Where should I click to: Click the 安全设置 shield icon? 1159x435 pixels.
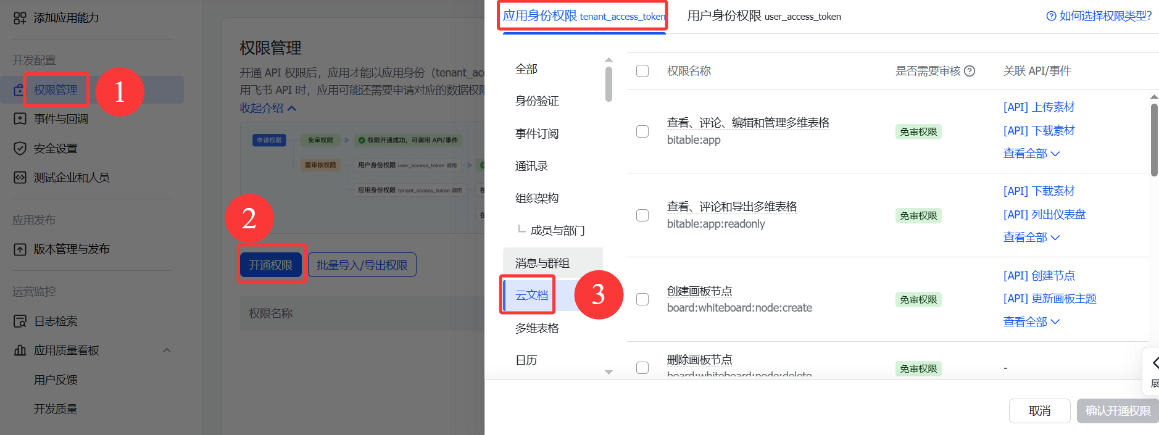coord(20,148)
